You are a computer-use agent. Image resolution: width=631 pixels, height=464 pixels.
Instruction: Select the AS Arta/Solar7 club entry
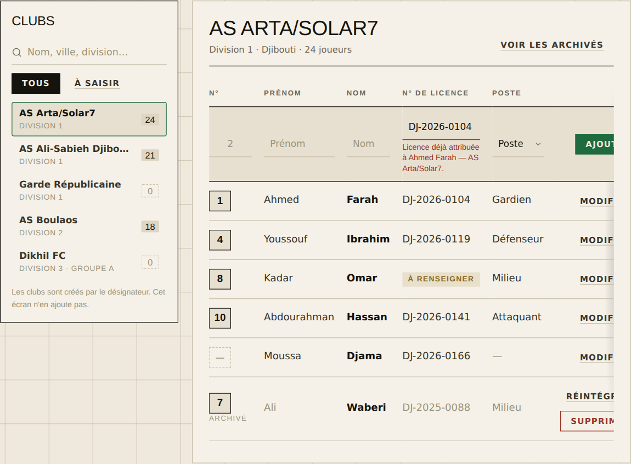[x=89, y=119]
